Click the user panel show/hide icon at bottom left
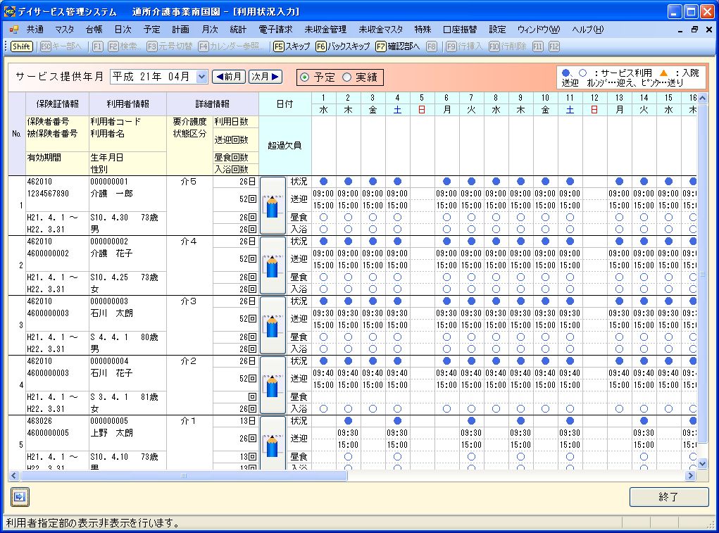 [x=19, y=497]
